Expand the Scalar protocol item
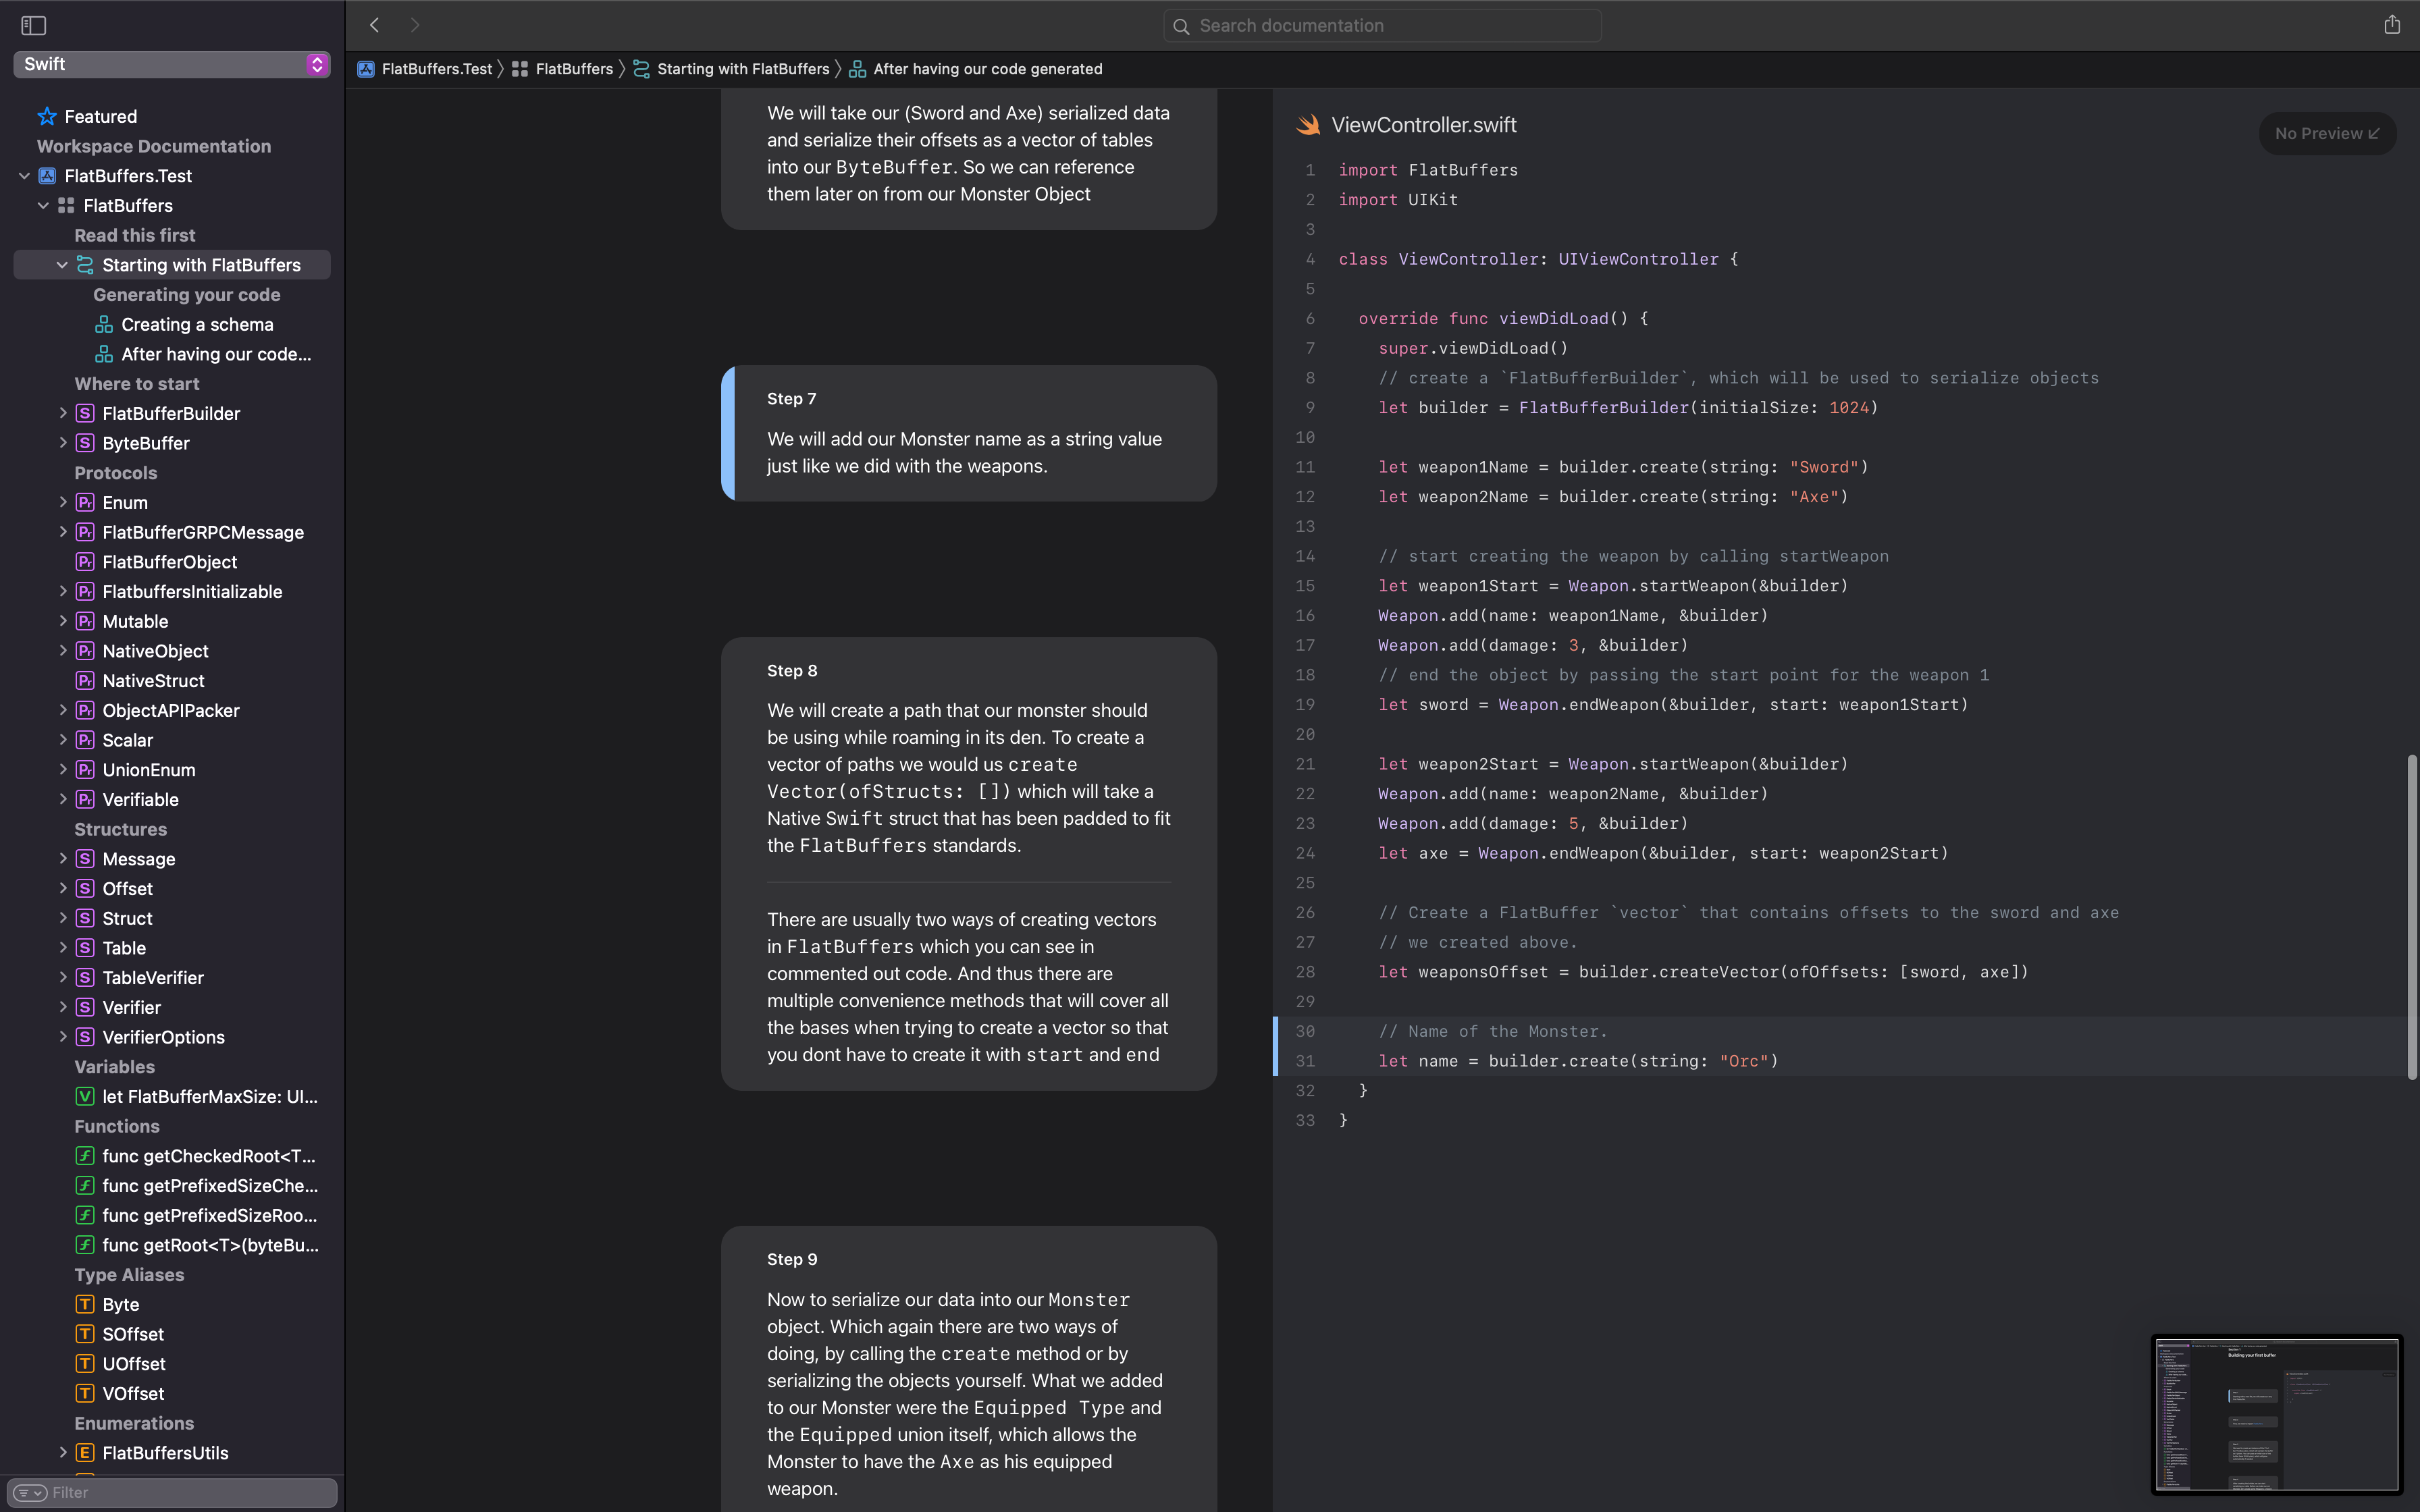 (62, 740)
